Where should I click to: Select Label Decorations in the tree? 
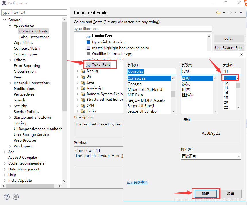pos(34,37)
